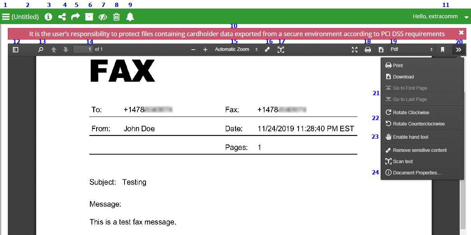Click the info icon in green header
471x235 pixels.
coord(48,17)
